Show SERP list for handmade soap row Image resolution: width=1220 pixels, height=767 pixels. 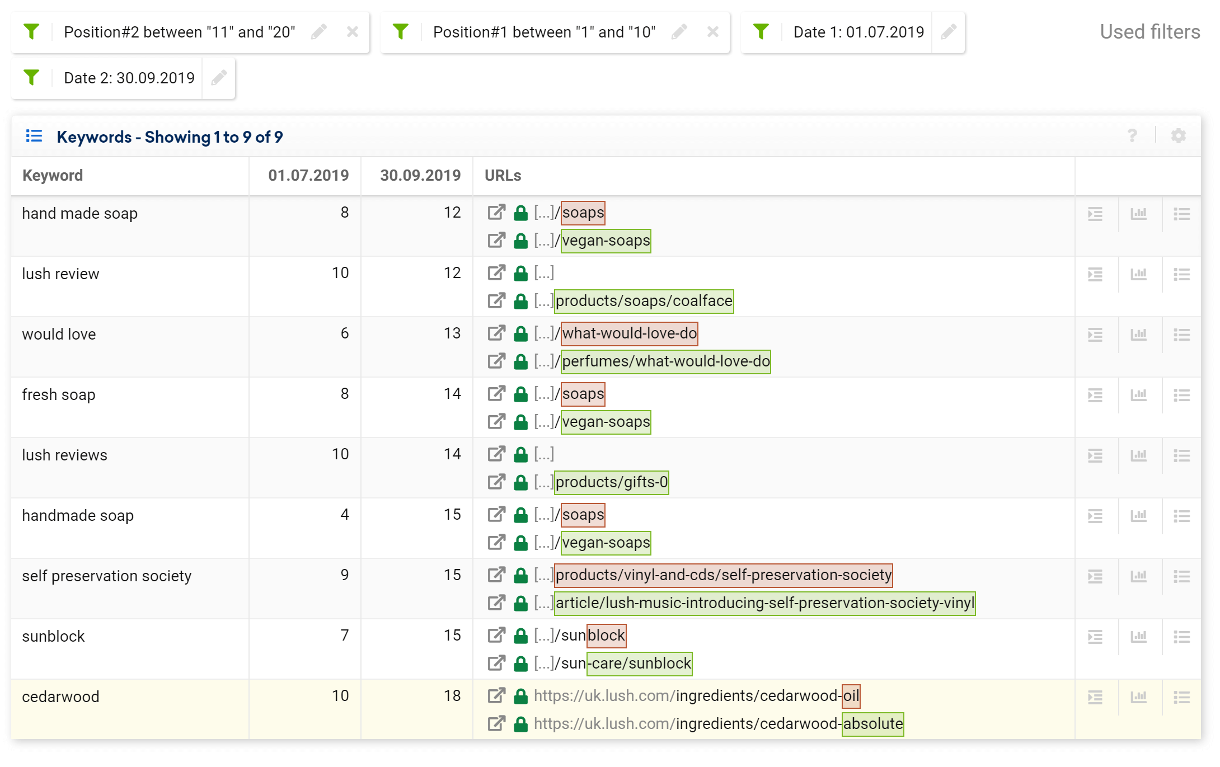1095,516
